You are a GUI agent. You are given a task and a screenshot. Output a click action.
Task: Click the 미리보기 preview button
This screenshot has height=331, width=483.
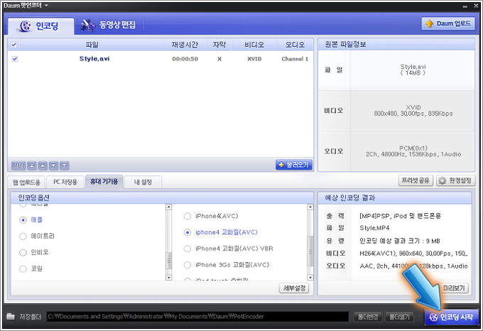[455, 288]
